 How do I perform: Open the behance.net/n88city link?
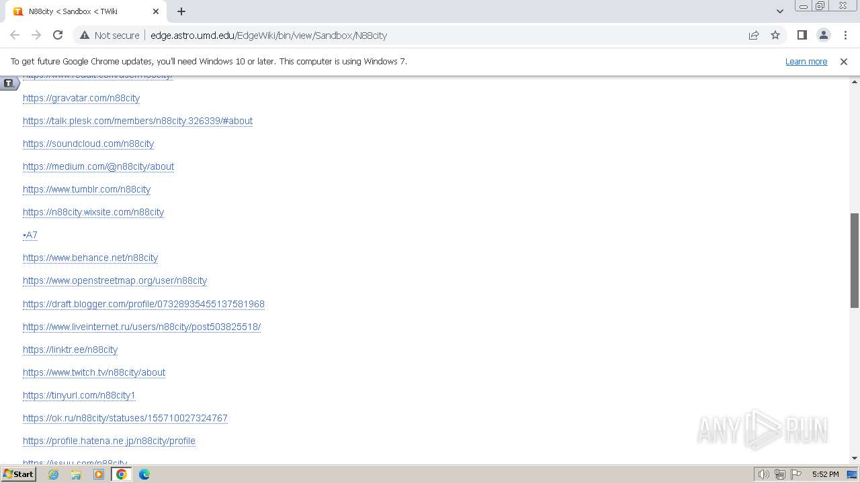[90, 258]
